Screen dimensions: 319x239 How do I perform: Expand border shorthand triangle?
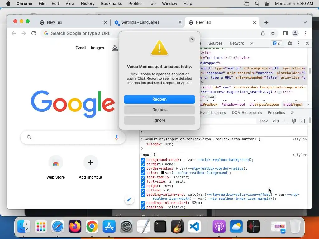click(163, 164)
